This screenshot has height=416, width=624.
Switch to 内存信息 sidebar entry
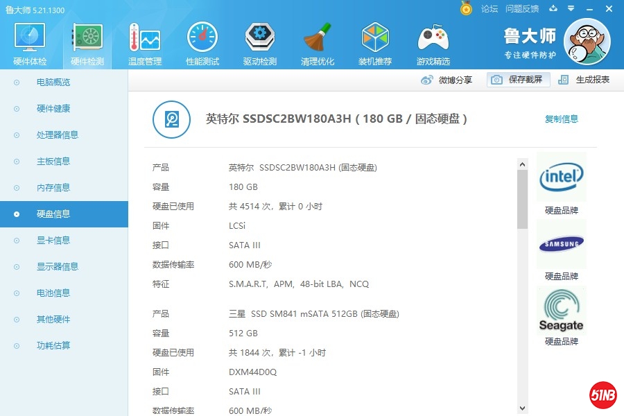pyautogui.click(x=53, y=188)
